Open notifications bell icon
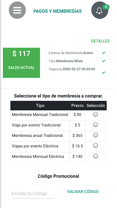The image size is (117, 208). pyautogui.click(x=100, y=10)
